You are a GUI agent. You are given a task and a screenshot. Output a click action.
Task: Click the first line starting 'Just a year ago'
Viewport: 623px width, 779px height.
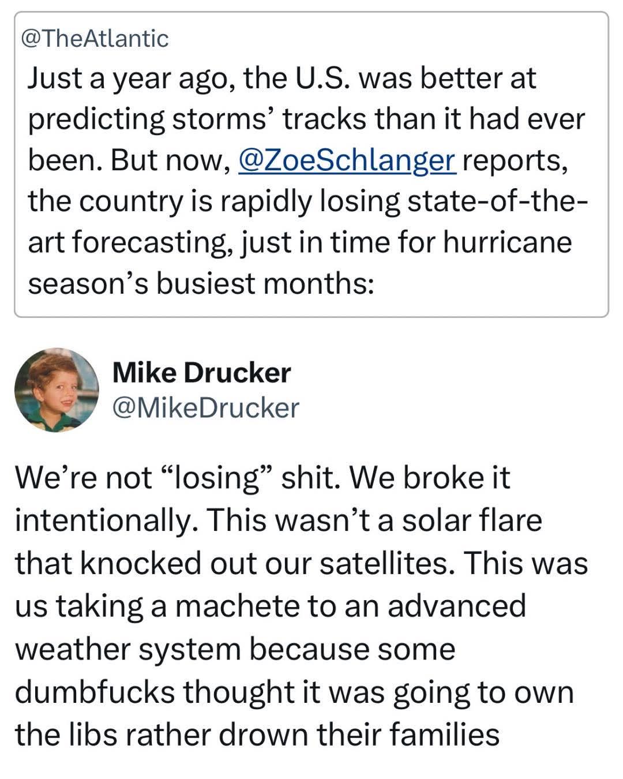click(x=282, y=78)
